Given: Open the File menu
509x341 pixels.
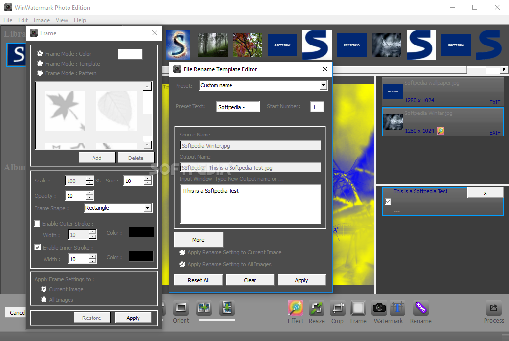Looking at the screenshot, I should tap(8, 20).
